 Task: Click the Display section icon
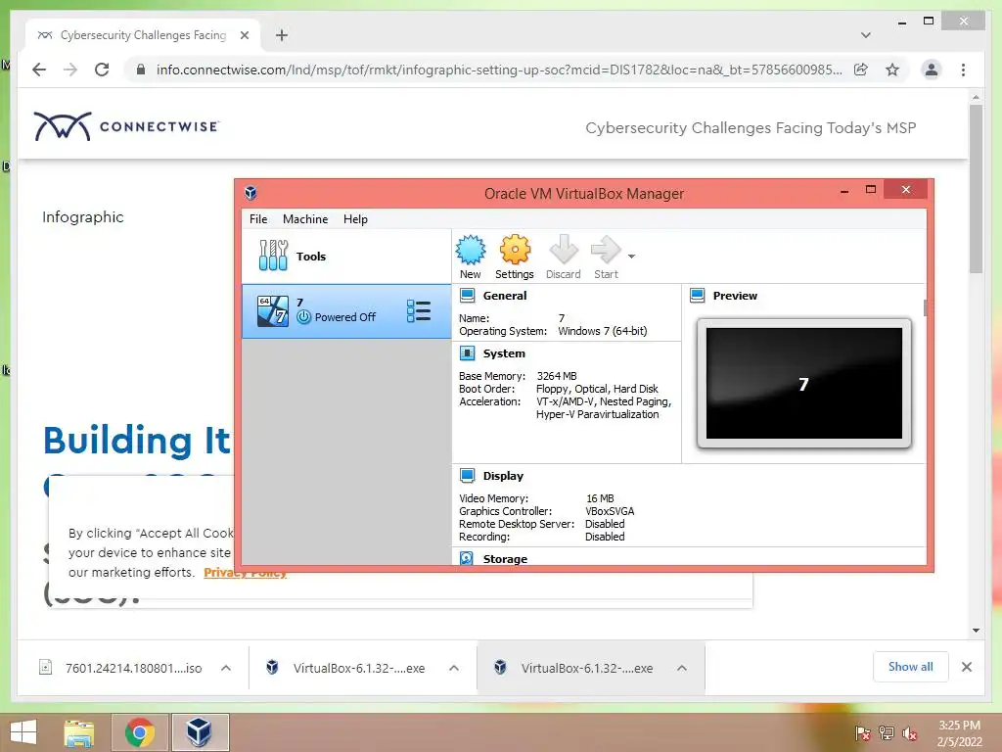click(x=468, y=476)
